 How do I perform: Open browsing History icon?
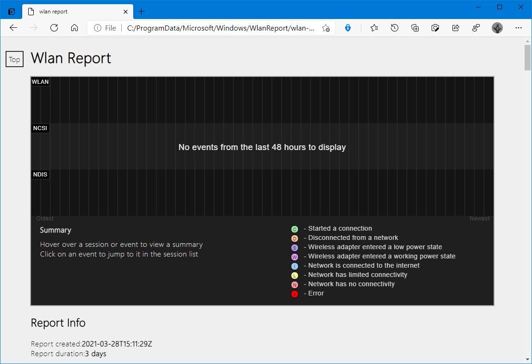(x=395, y=28)
